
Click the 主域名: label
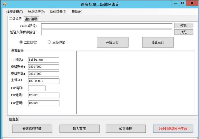(18, 60)
